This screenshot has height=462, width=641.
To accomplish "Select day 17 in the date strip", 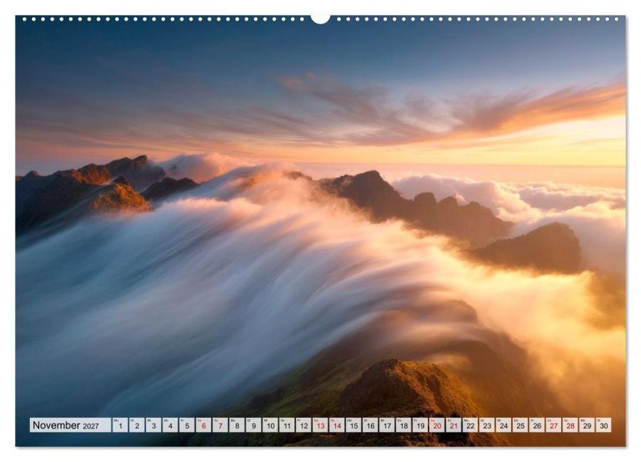I will click(387, 425).
